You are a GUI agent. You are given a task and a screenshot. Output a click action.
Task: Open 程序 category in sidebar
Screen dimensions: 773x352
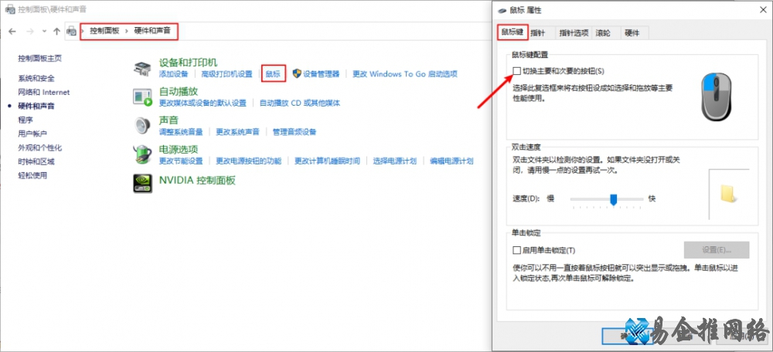click(x=26, y=120)
